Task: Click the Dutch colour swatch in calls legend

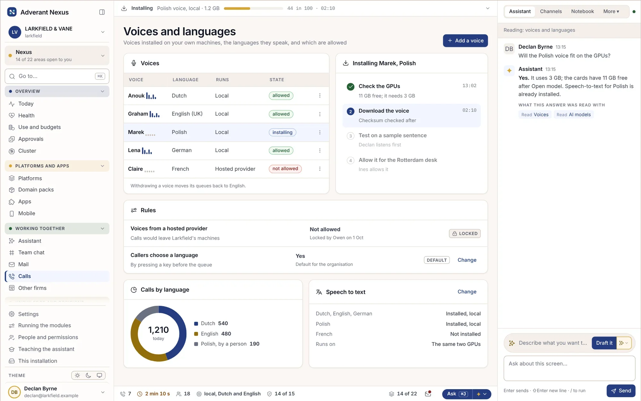Action: [x=196, y=324]
